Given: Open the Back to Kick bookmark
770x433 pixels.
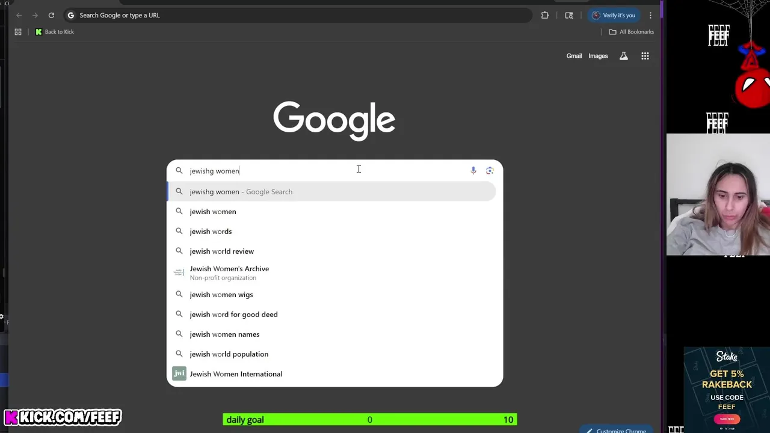Looking at the screenshot, I should click(x=55, y=32).
